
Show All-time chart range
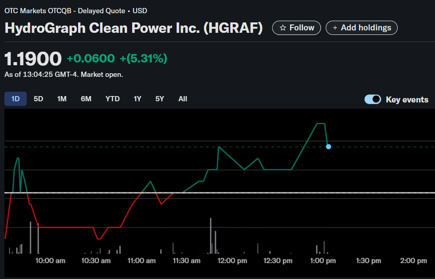tap(183, 99)
